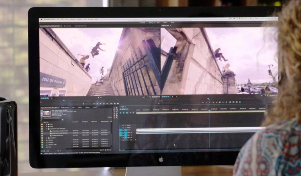Image resolution: width=301 pixels, height=176 pixels.
Task: Open the Effect Controls tab
Action: point(67,26)
